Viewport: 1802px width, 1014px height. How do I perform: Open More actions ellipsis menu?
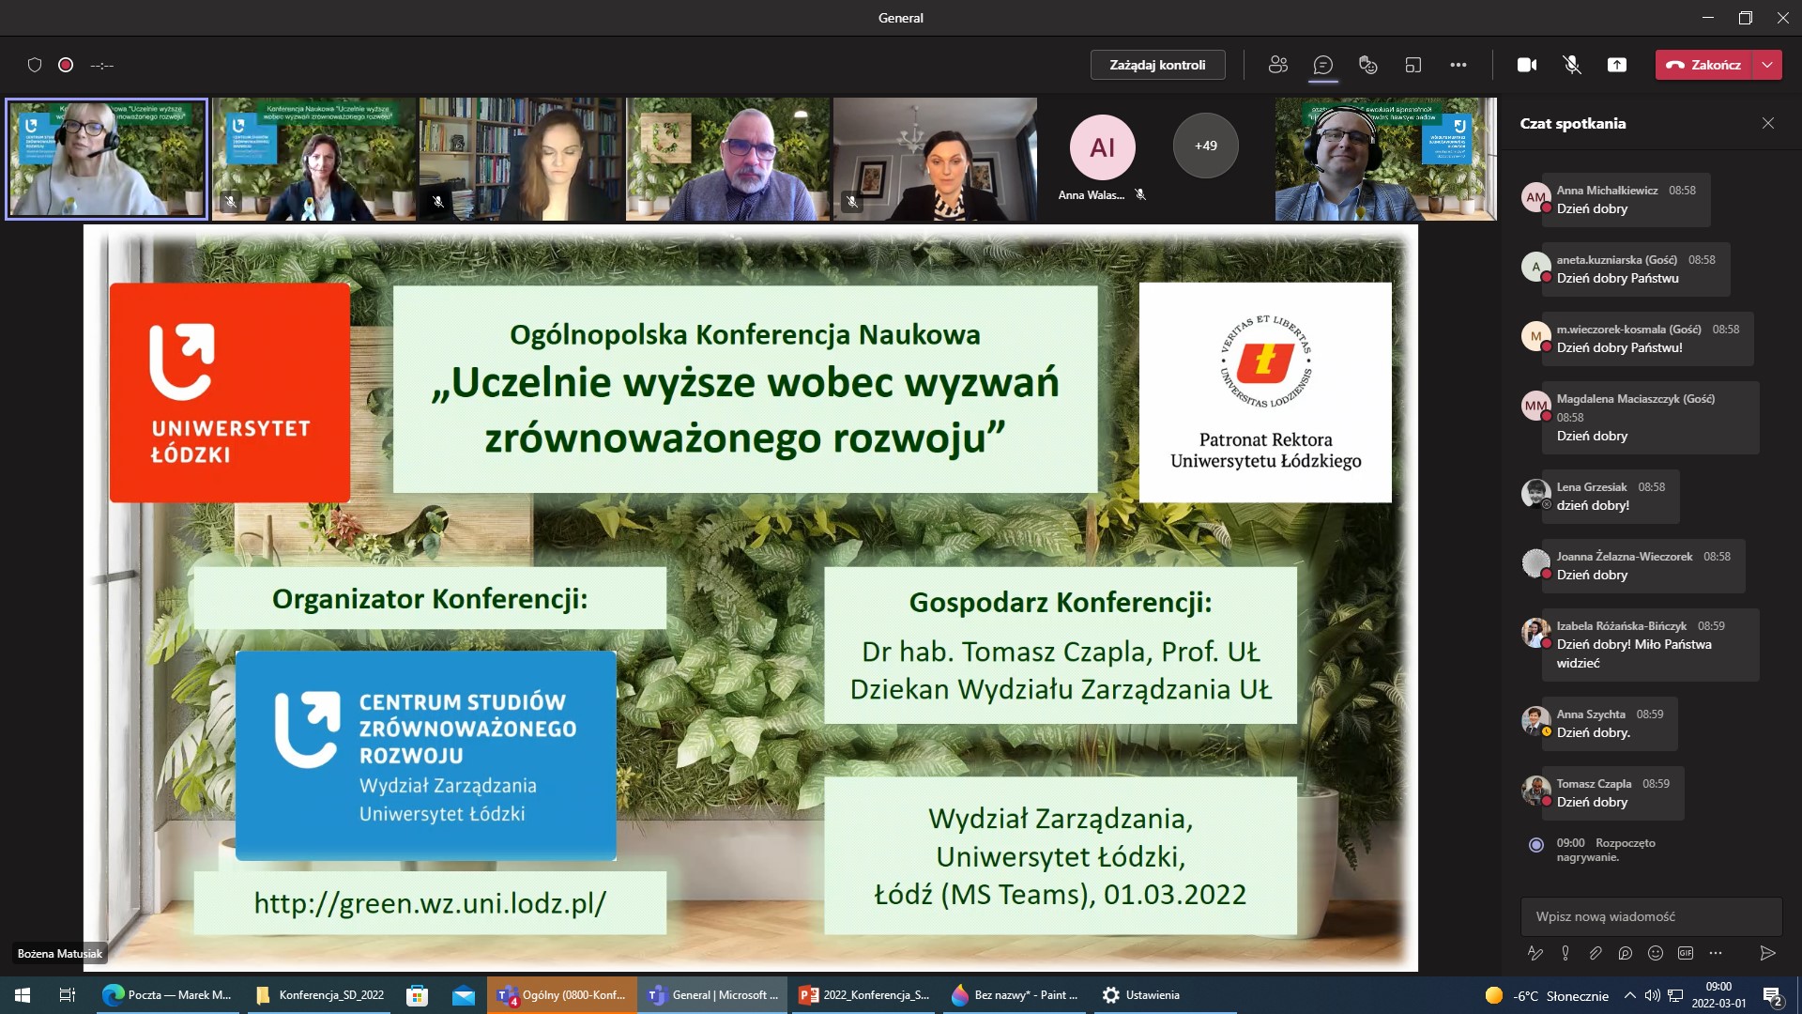pos(1458,65)
